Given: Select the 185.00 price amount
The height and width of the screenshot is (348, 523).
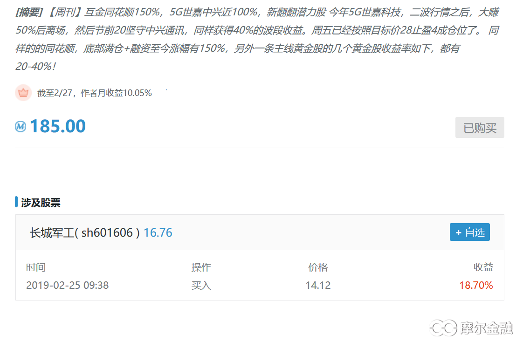Looking at the screenshot, I should pos(58,126).
